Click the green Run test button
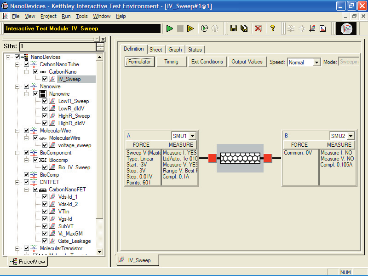The width and height of the screenshot is (368, 276). point(170,29)
